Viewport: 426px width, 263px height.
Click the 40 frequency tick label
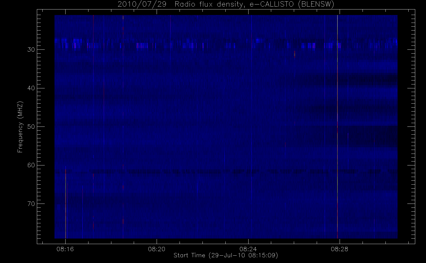point(31,88)
